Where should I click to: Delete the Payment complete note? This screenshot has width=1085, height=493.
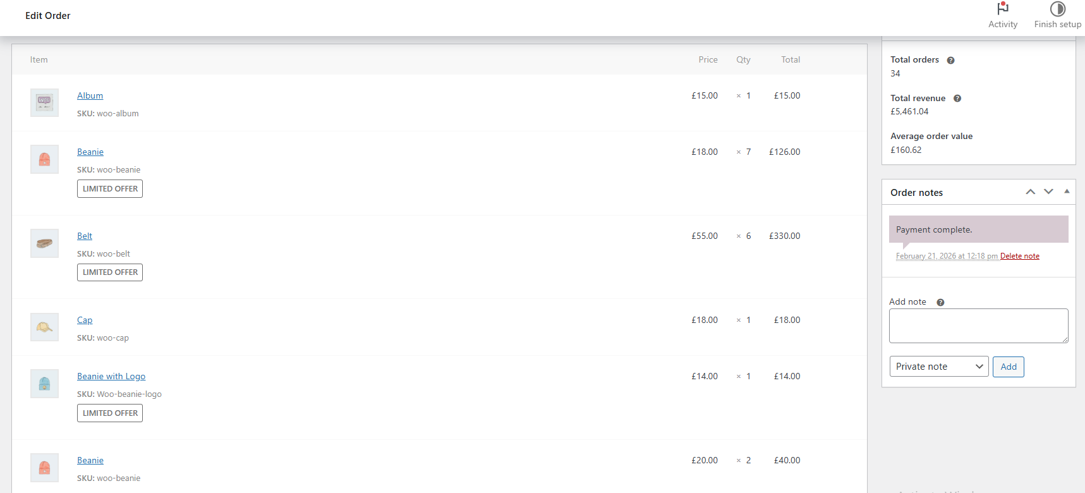1019,256
